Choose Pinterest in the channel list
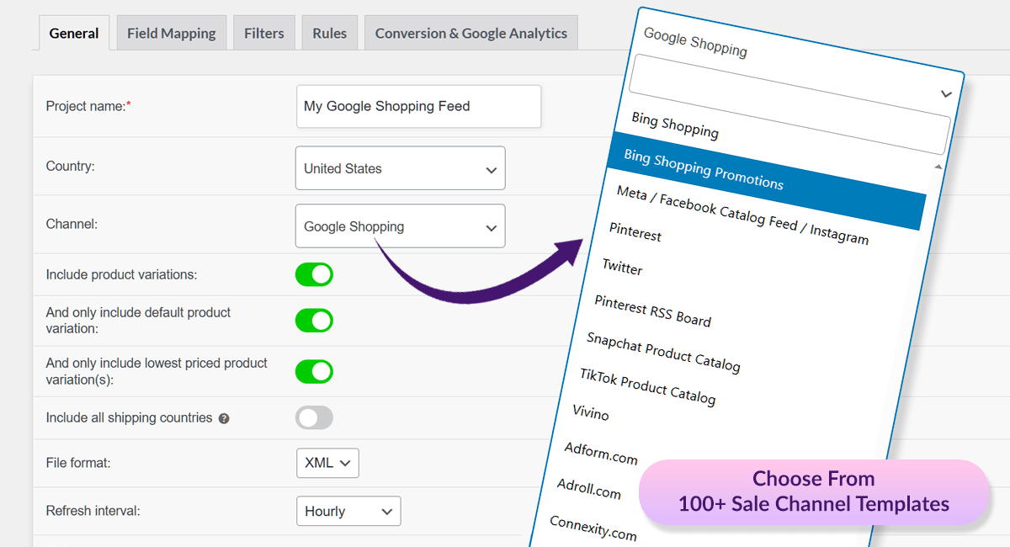This screenshot has height=547, width=1010. coord(635,231)
